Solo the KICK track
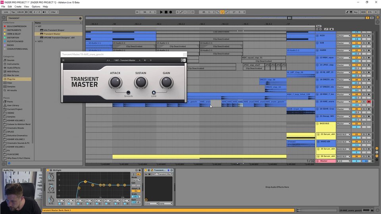 click(364, 36)
